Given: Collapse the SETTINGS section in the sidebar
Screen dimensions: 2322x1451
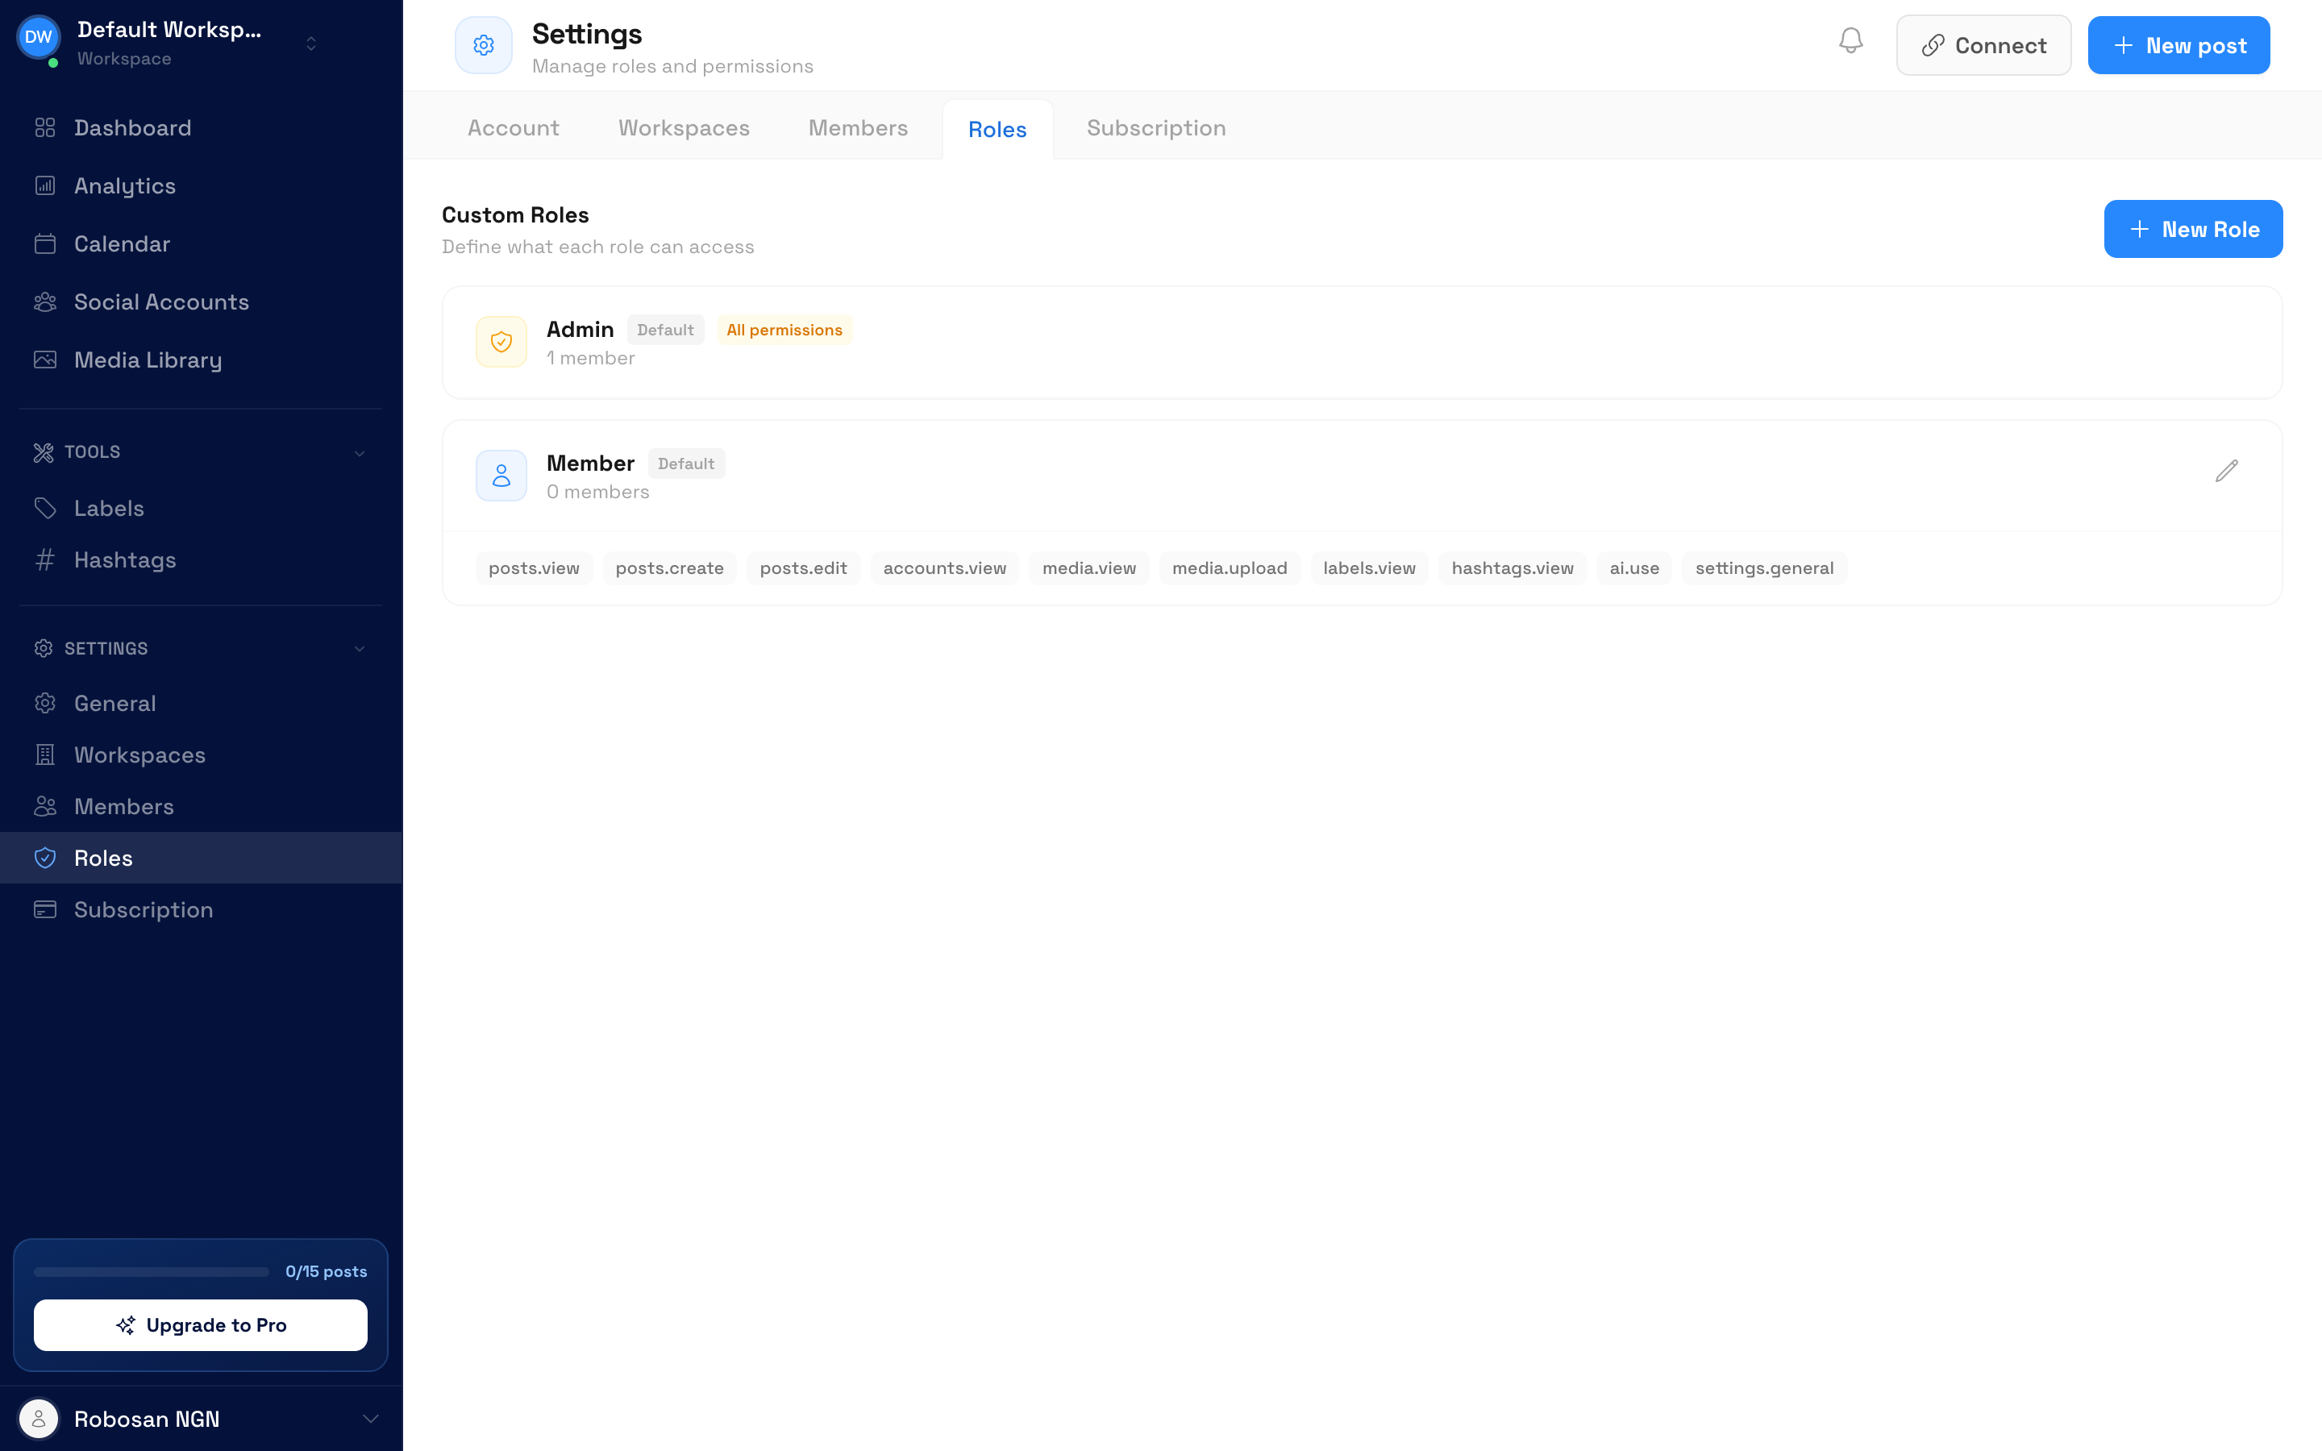Looking at the screenshot, I should (359, 648).
